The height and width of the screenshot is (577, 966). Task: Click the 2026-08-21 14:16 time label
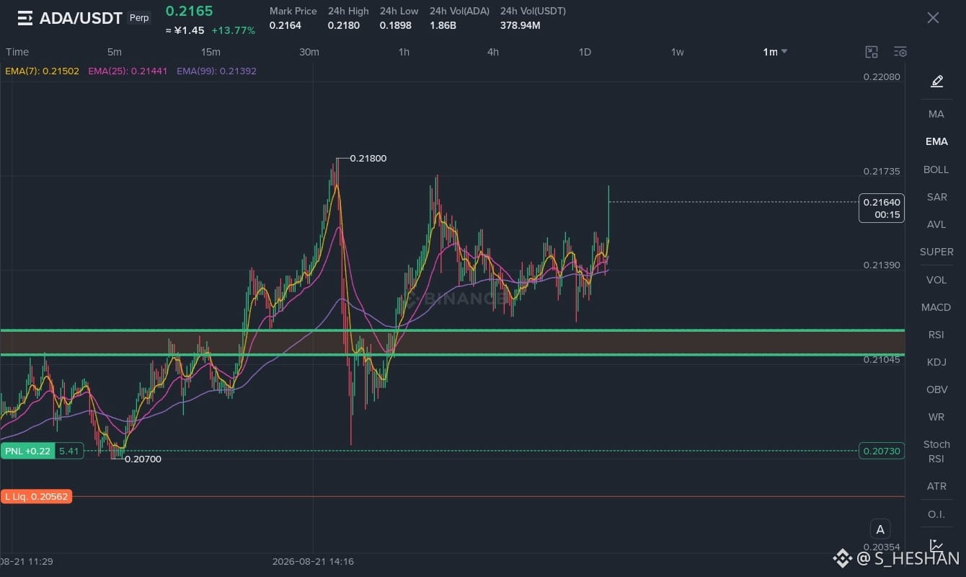[x=313, y=561]
